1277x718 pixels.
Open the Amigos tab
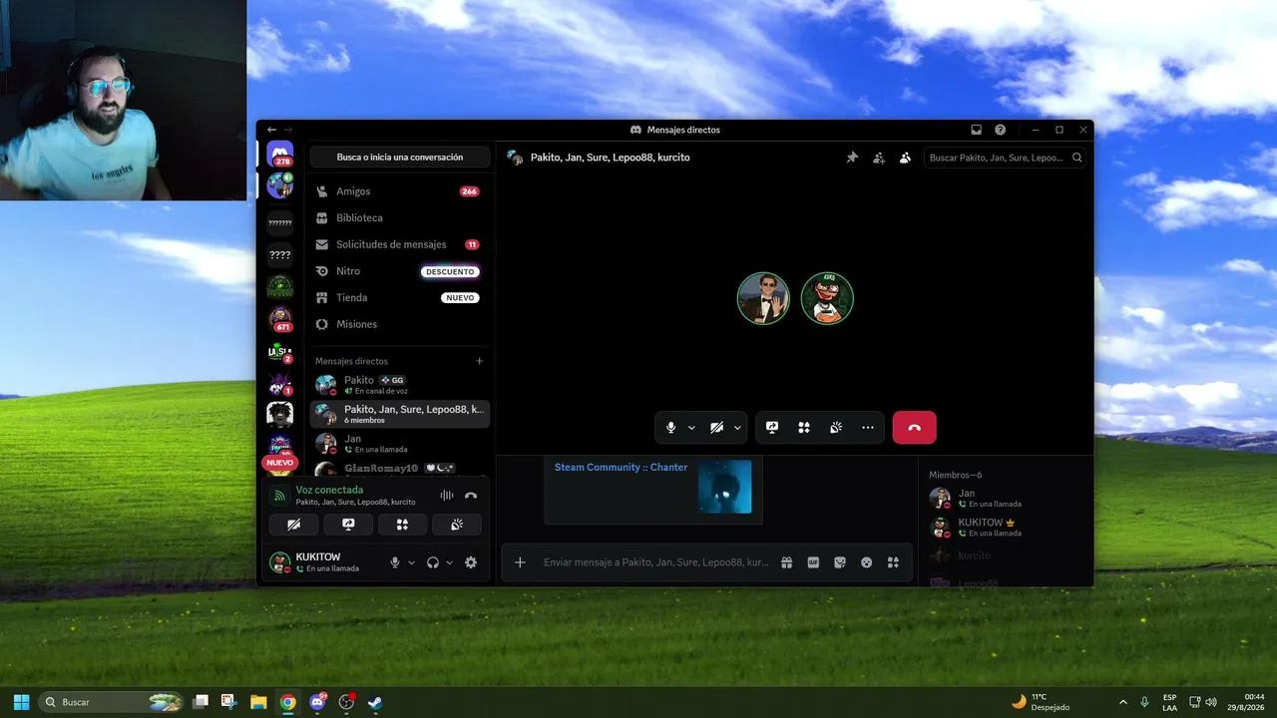(400, 191)
